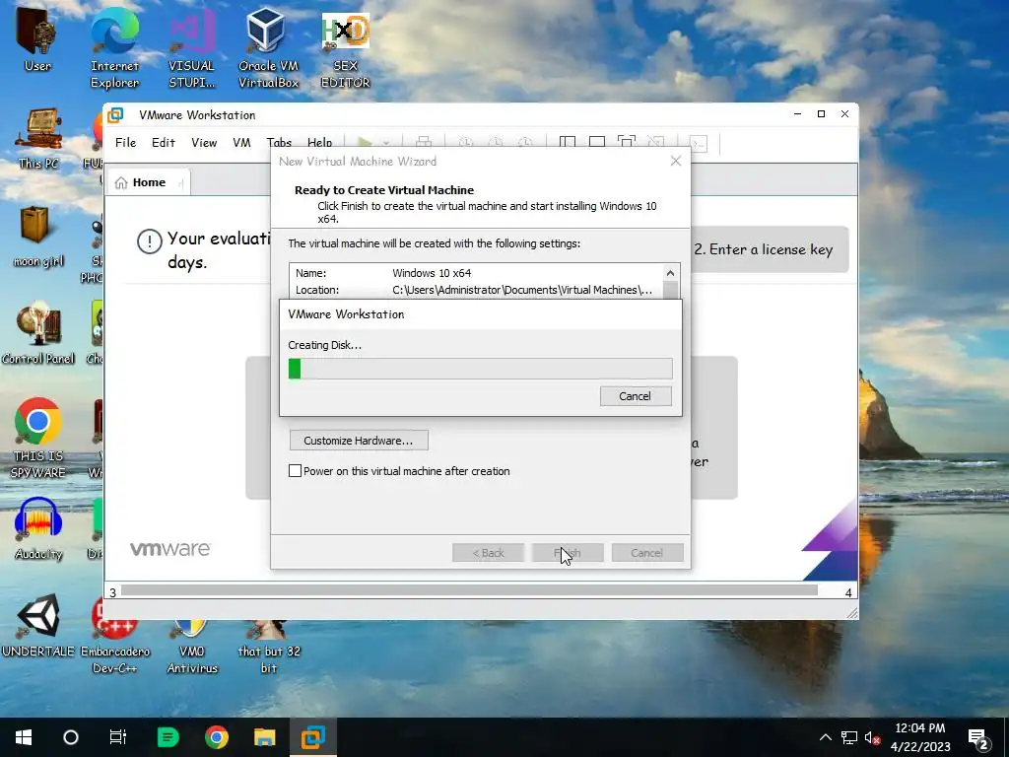Select the Location path text
The image size is (1009, 757).
tap(522, 290)
